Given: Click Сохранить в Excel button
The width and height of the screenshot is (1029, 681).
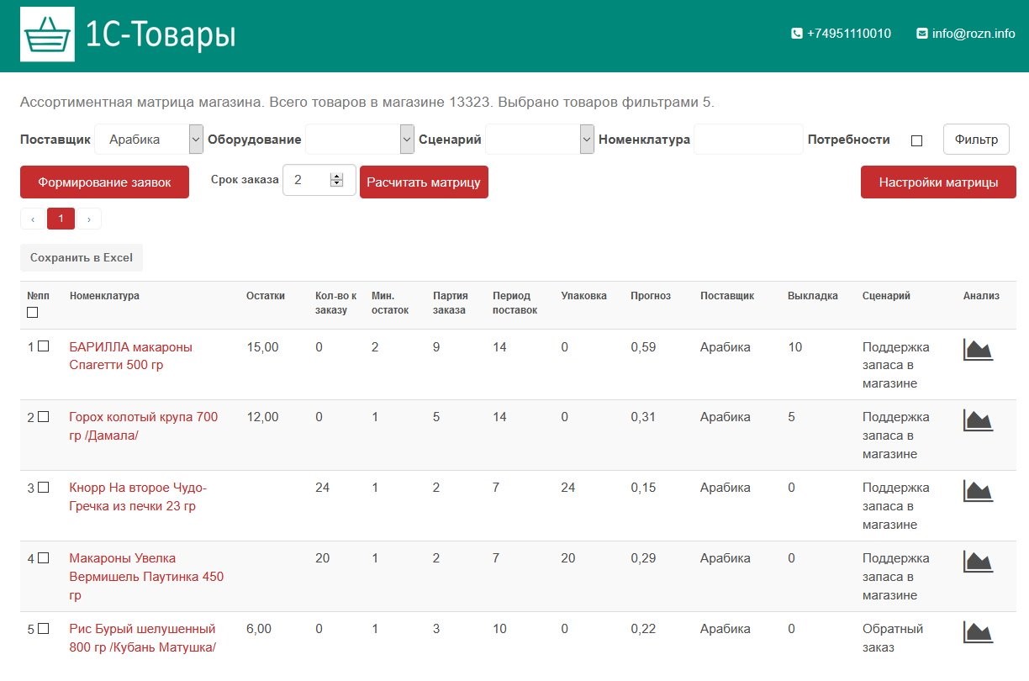Looking at the screenshot, I should click(82, 258).
